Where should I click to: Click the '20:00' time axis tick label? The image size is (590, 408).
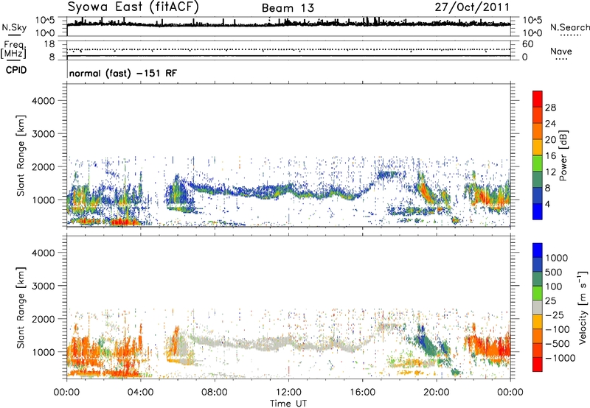(x=437, y=393)
